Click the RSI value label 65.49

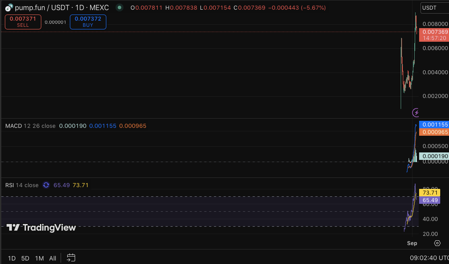point(430,200)
